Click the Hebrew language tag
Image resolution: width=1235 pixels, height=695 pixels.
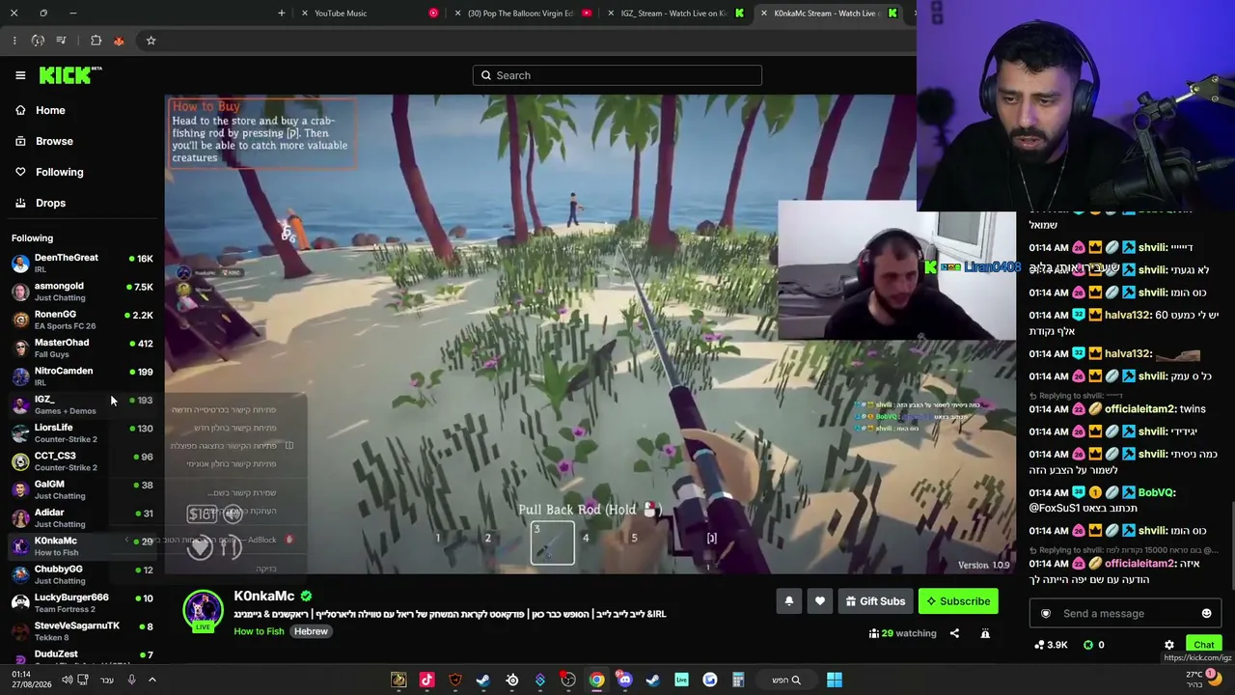[311, 631]
